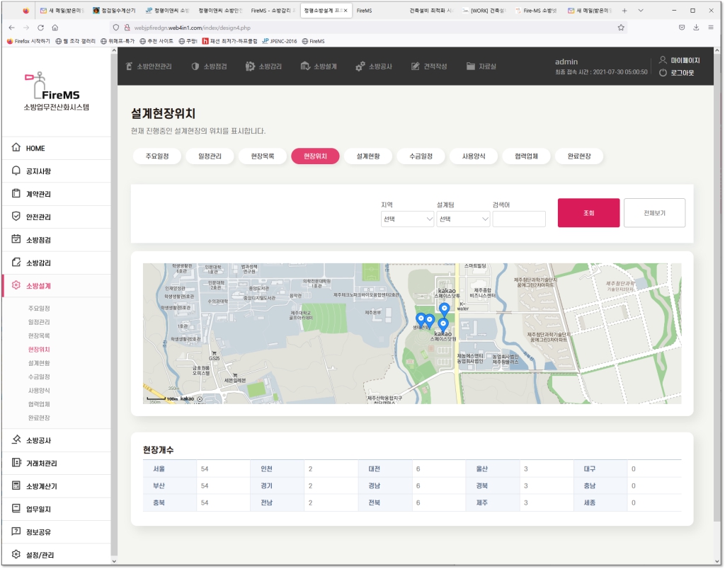The image size is (725, 569).
Task: Click the 공지사항 bell icon
Action: pos(16,171)
